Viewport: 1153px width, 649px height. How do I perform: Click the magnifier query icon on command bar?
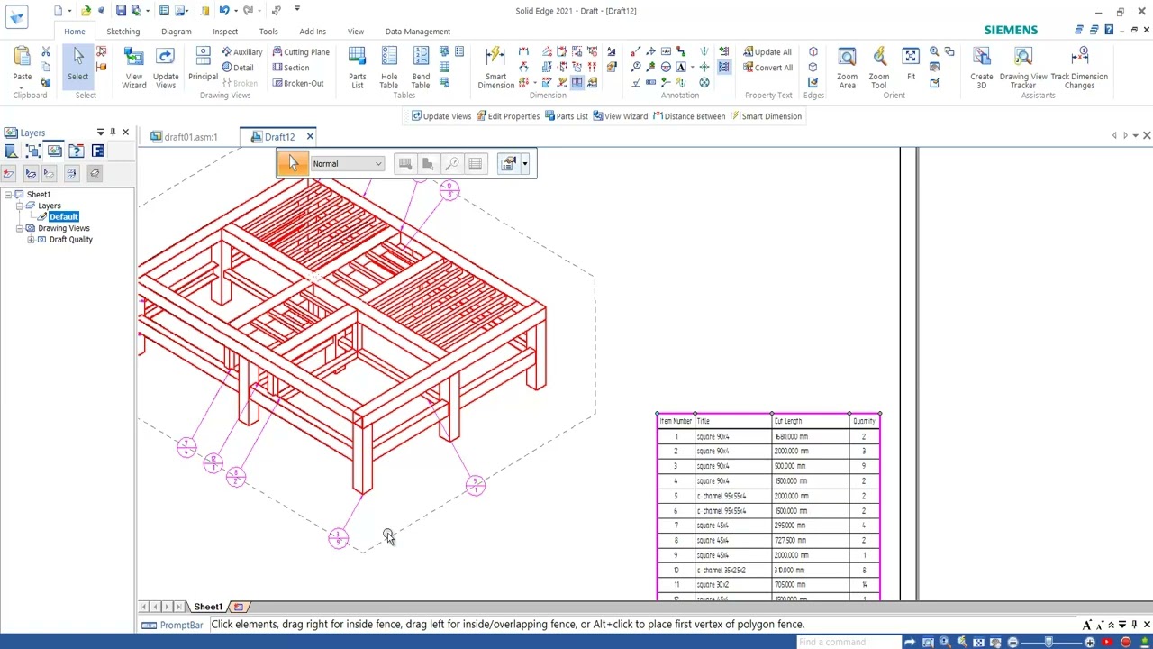pos(451,163)
